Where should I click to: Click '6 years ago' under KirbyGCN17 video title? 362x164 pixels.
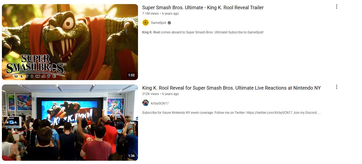(x=170, y=94)
